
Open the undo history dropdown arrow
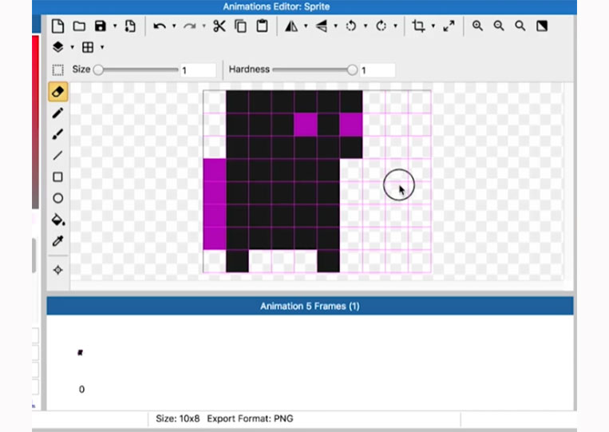click(x=174, y=26)
